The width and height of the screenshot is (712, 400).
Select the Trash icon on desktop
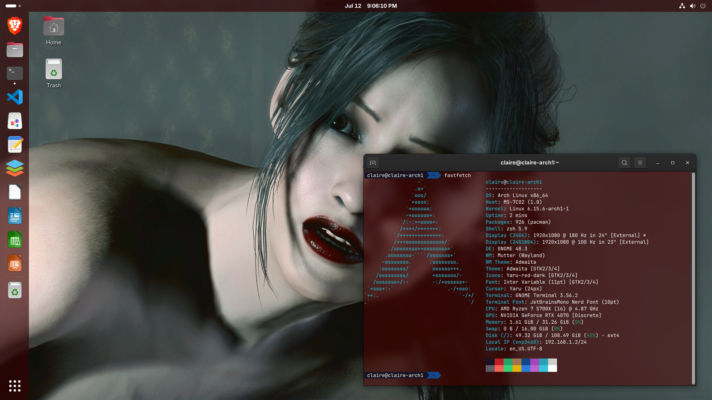pyautogui.click(x=54, y=73)
